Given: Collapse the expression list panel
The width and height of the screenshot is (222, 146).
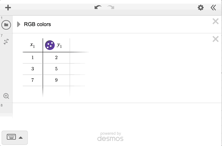Looking at the screenshot, I should coord(213,8).
